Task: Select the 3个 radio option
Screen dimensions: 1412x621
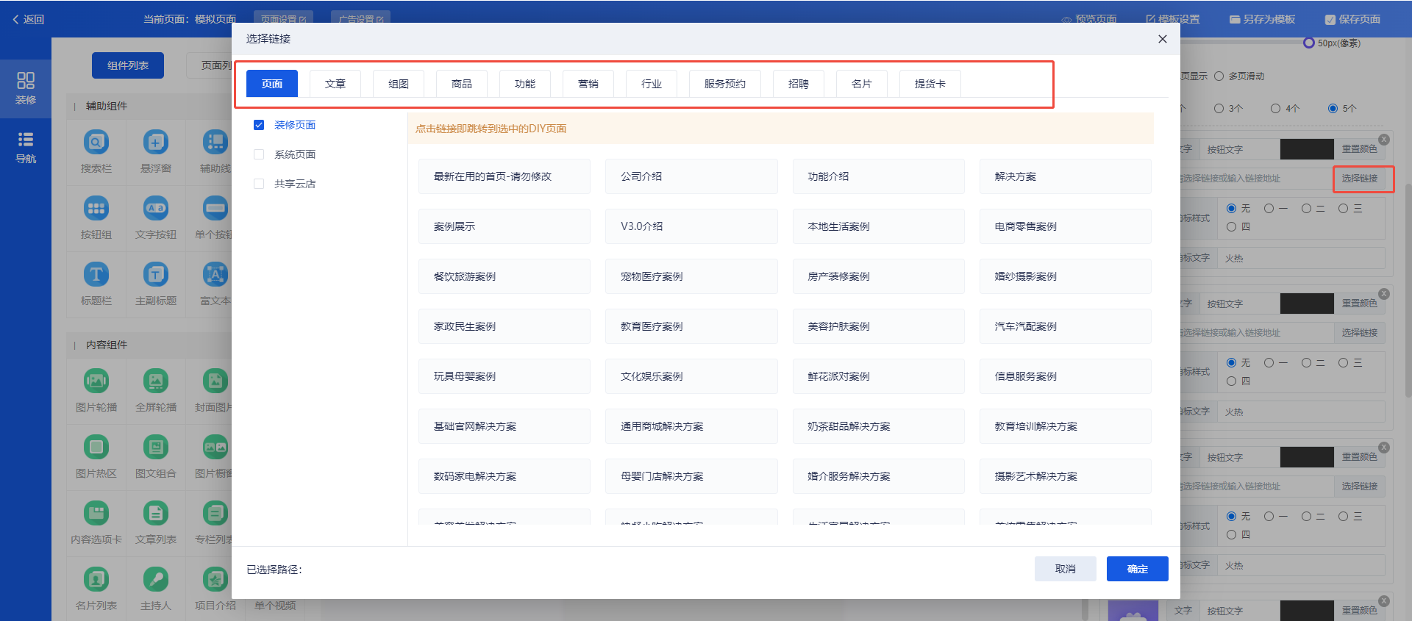Action: click(1219, 109)
